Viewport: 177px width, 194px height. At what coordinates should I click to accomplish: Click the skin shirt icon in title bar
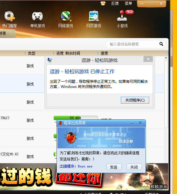pyautogui.click(x=103, y=3)
